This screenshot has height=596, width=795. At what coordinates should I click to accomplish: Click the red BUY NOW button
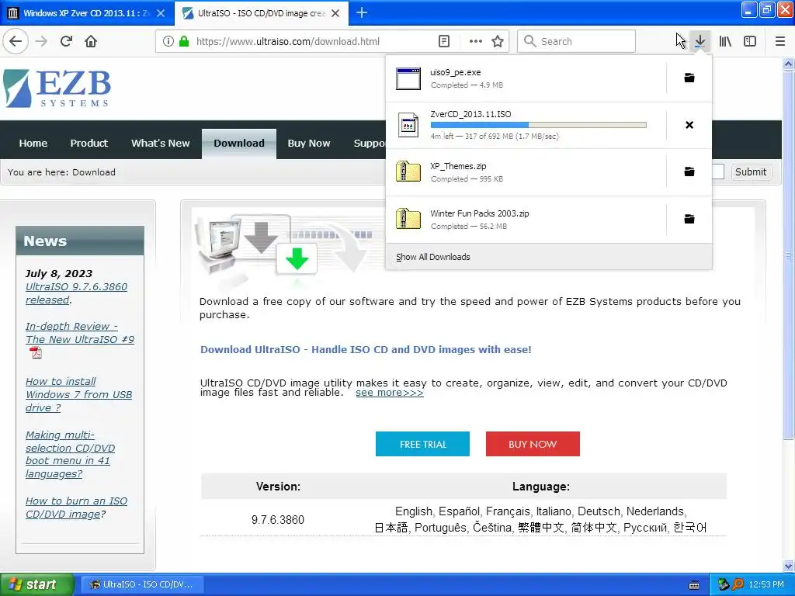[x=533, y=444]
